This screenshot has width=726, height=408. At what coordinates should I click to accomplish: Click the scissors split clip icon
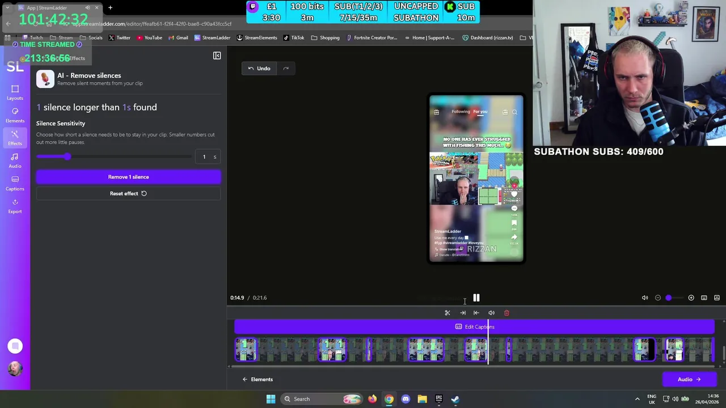448,313
